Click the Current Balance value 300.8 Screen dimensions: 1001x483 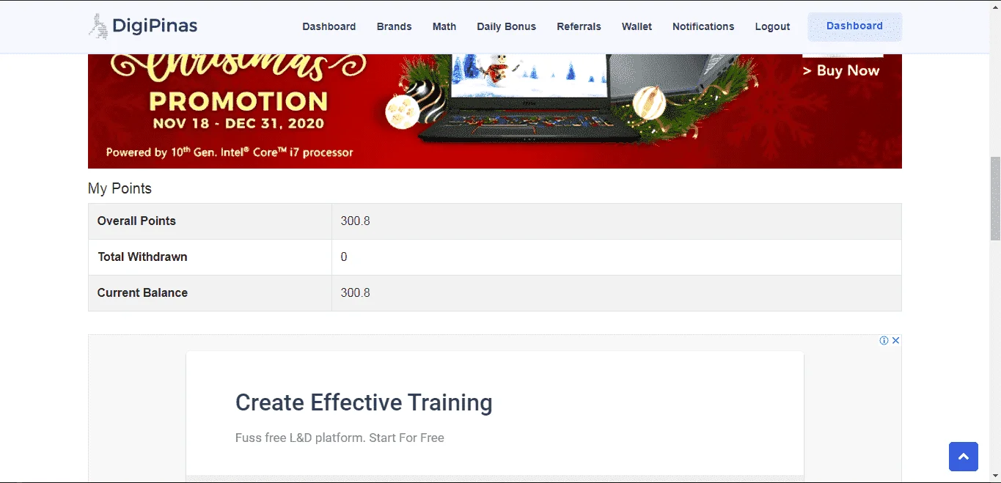tap(356, 292)
